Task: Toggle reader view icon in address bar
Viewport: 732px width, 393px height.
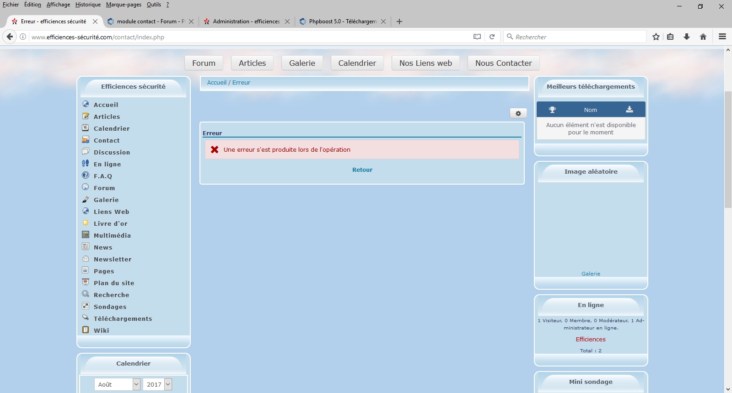Action: click(477, 37)
